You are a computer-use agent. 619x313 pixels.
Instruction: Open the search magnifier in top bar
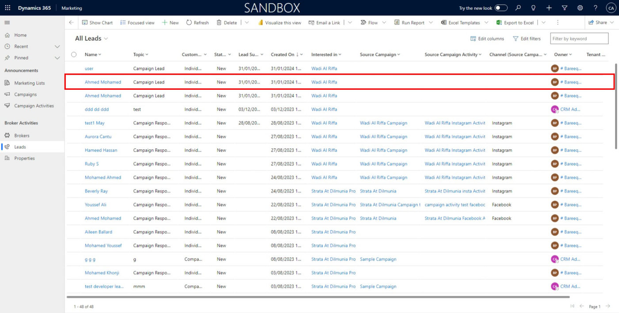point(518,8)
